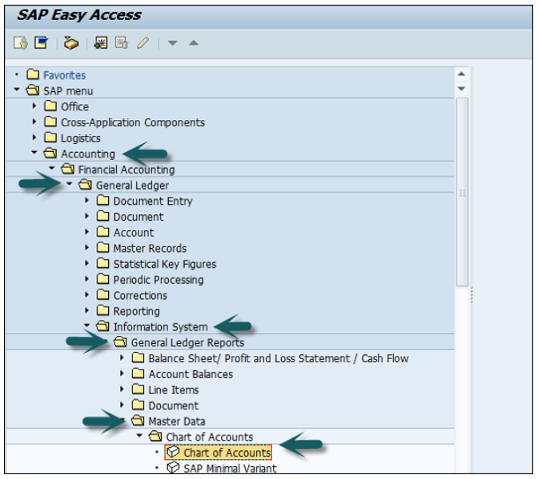The height and width of the screenshot is (479, 538).
Task: Expand the Line Items folder
Action: [x=122, y=389]
